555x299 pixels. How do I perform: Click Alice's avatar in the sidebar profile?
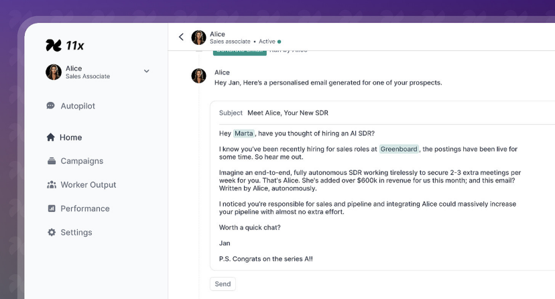pos(54,72)
